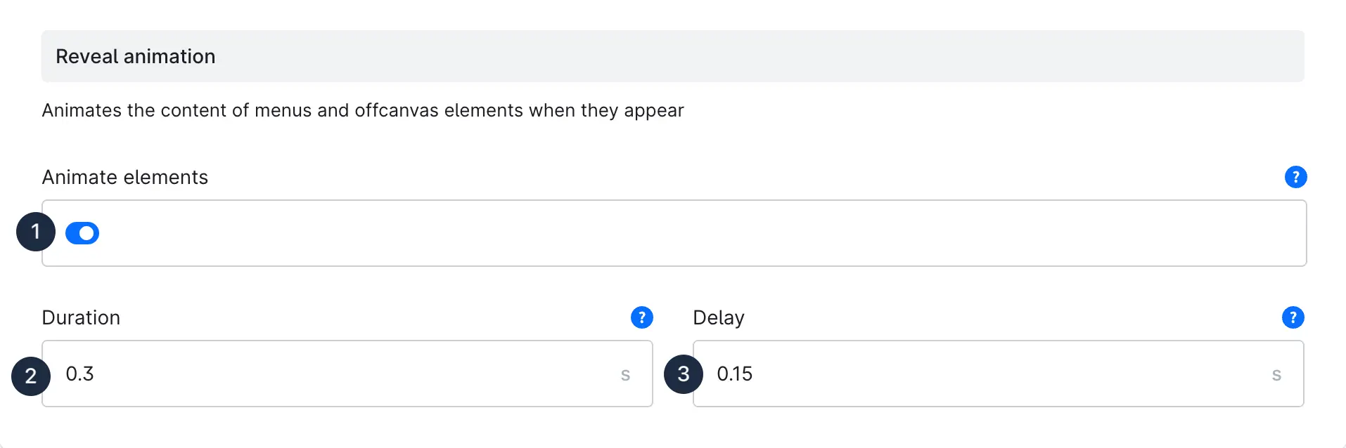Click the Duration label text
The image size is (1346, 448).
[81, 317]
